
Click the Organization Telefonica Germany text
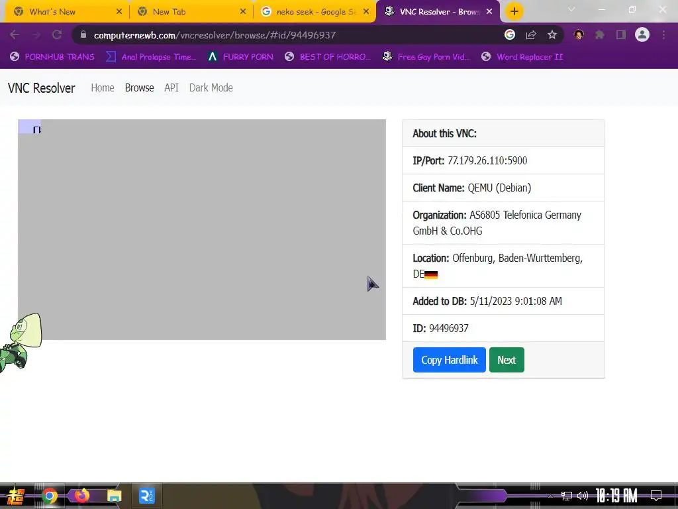pyautogui.click(x=497, y=223)
